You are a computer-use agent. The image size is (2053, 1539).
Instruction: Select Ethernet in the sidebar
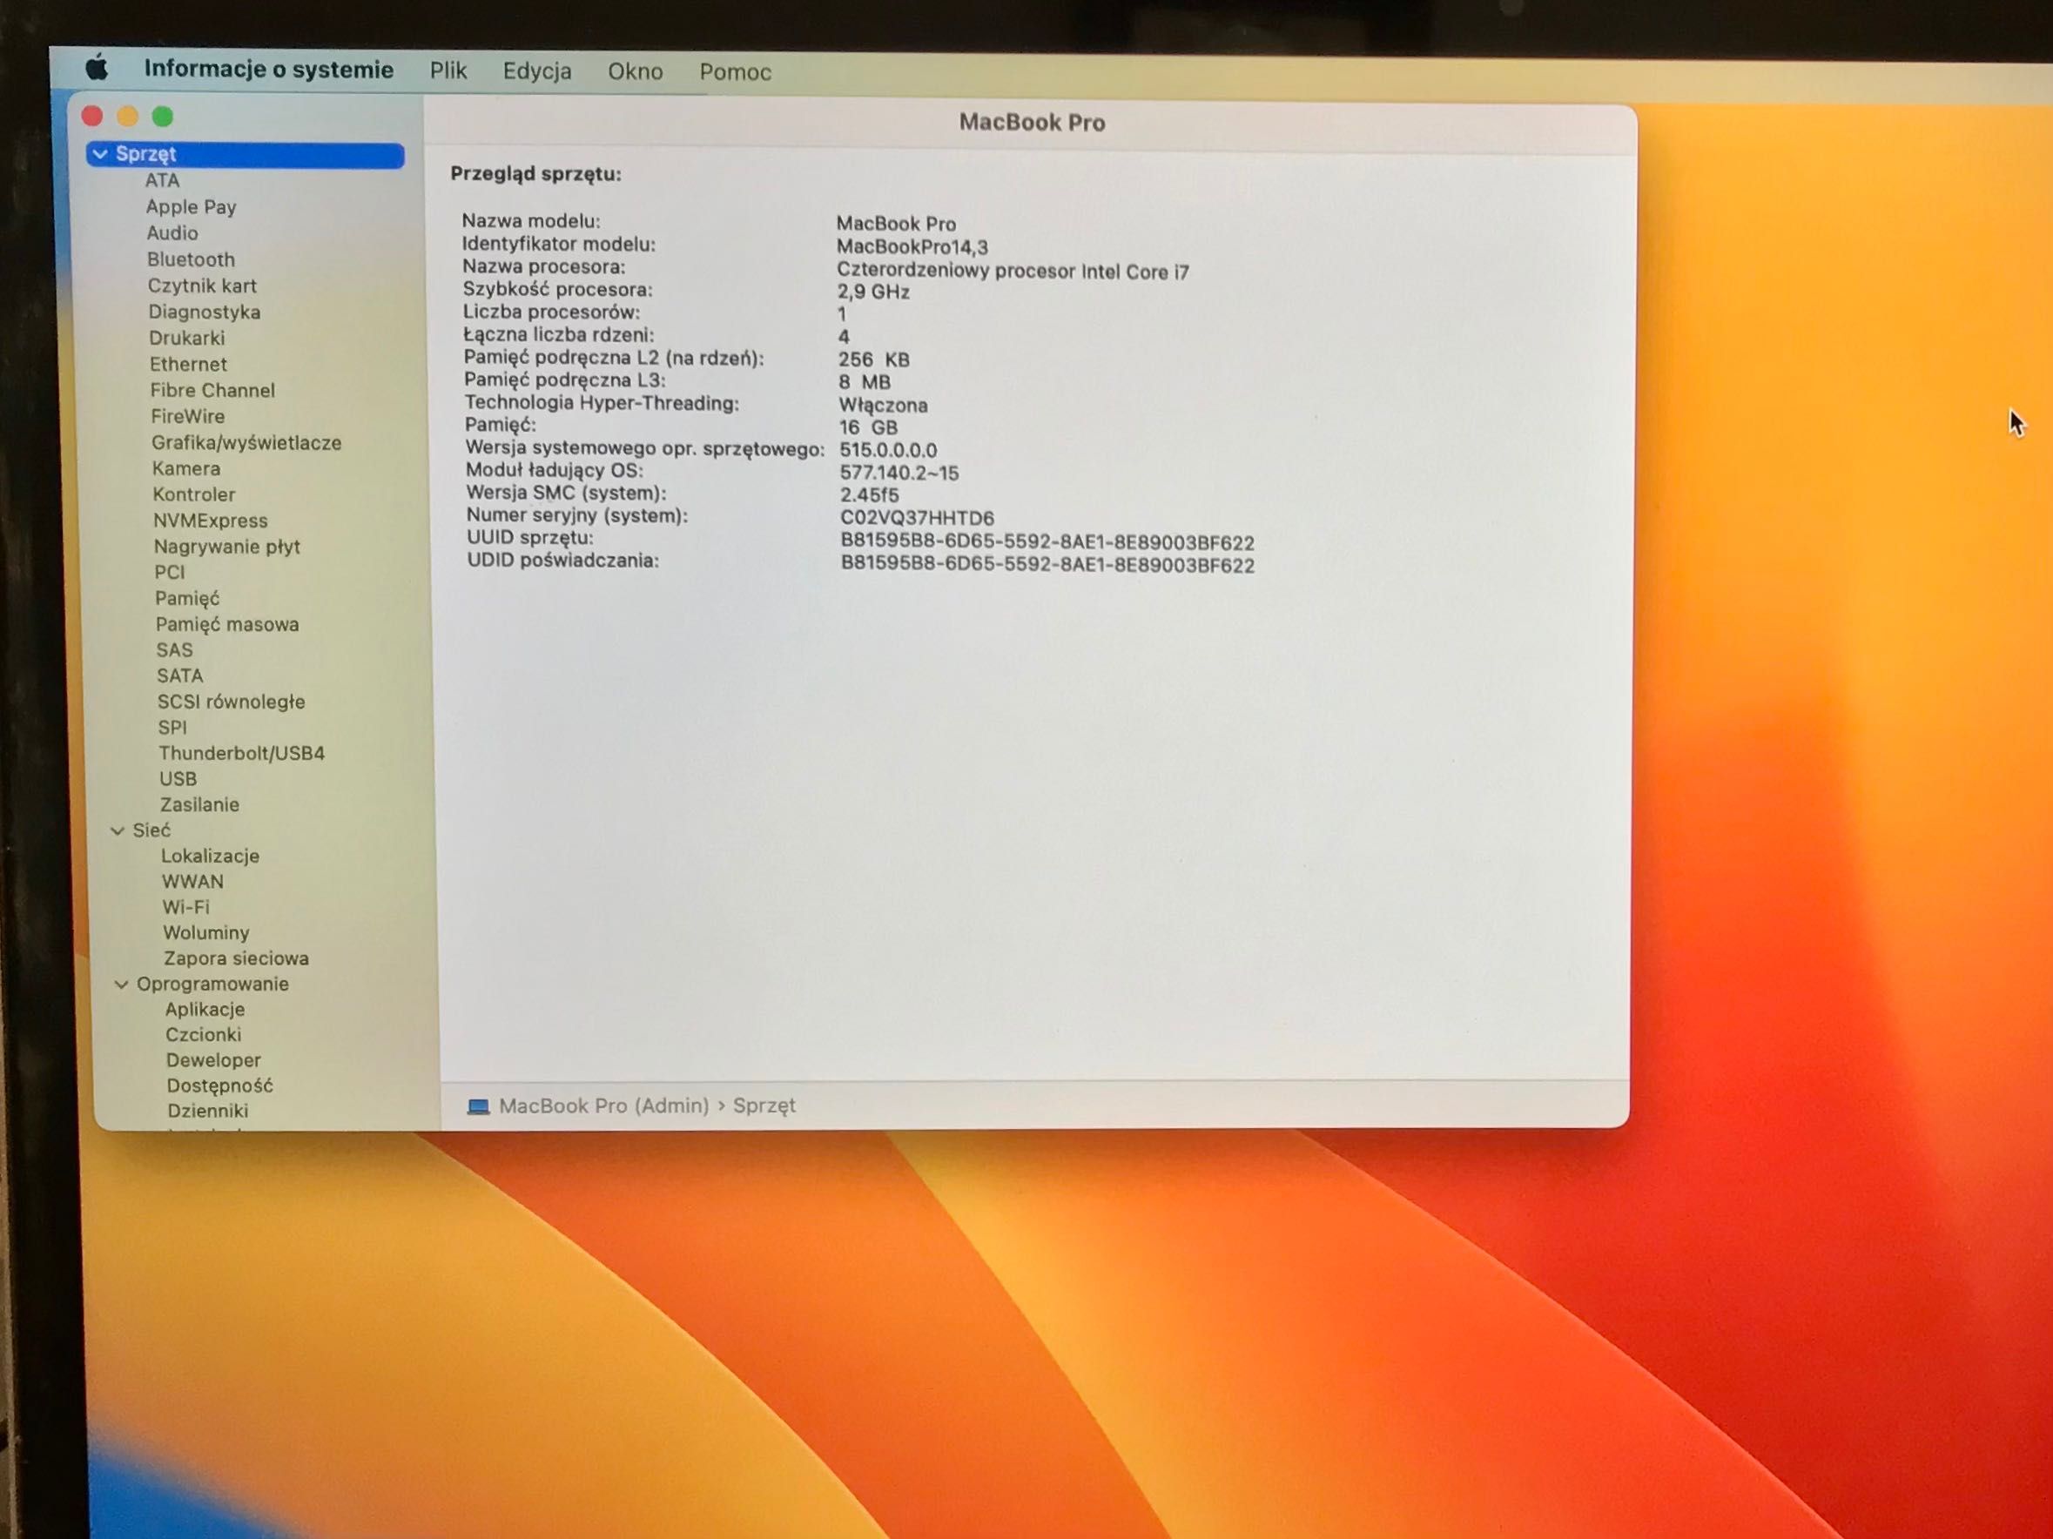coord(188,365)
